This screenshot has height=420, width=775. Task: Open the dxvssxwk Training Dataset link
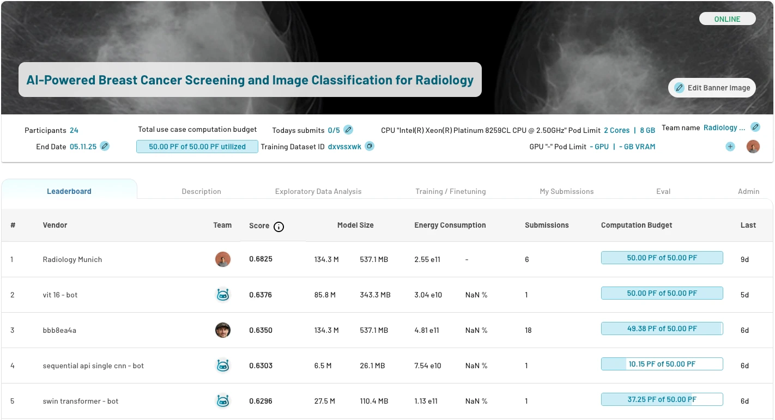pos(346,147)
